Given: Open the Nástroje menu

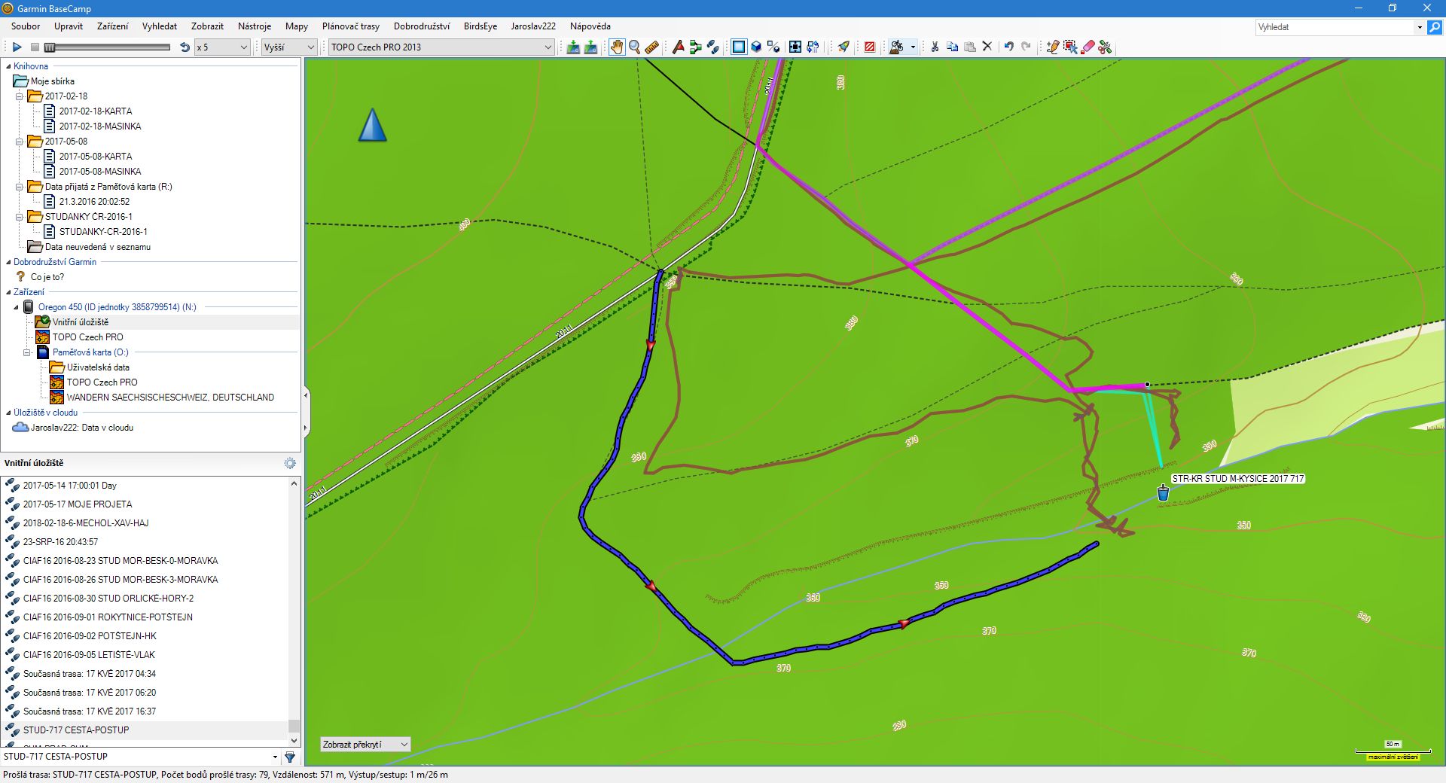Looking at the screenshot, I should click(254, 26).
